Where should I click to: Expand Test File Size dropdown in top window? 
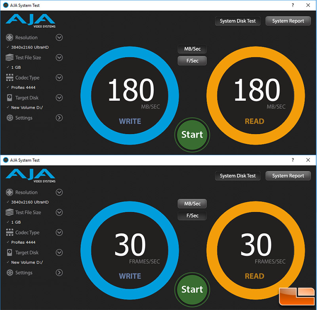[x=59, y=57]
